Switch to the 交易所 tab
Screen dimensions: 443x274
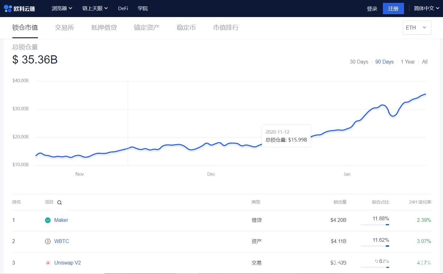click(64, 27)
